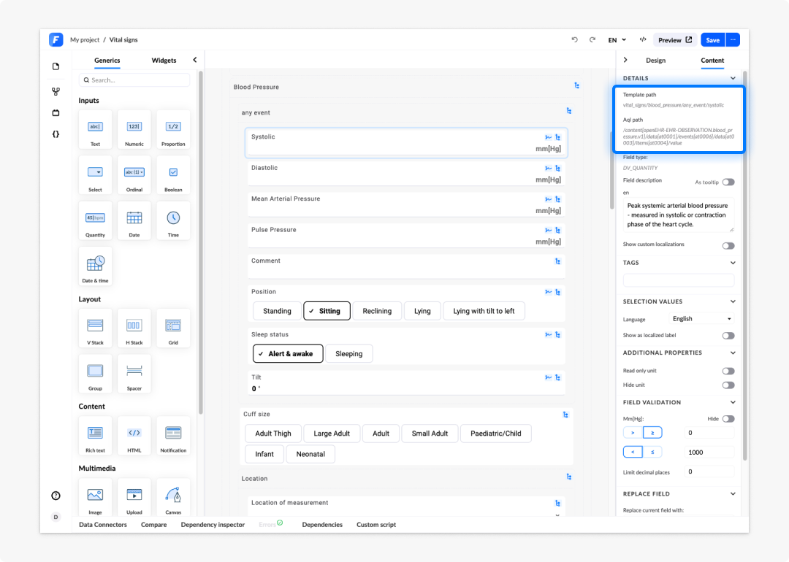Toggle the Hide switch under Field Validation
Image resolution: width=789 pixels, height=562 pixels.
pyautogui.click(x=728, y=419)
